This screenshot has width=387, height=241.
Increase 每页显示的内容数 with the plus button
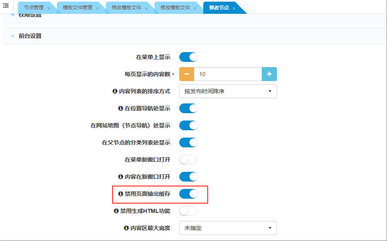[x=269, y=74]
